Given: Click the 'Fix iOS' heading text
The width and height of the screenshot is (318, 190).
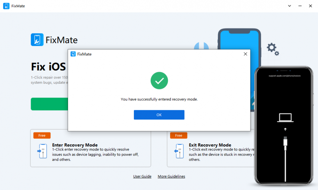Looking at the screenshot, I should 48,66.
